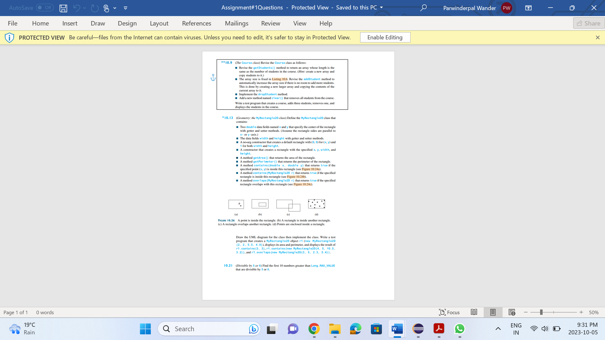The width and height of the screenshot is (605, 340).
Task: Open Ribbon Display Options
Action: tap(528, 8)
